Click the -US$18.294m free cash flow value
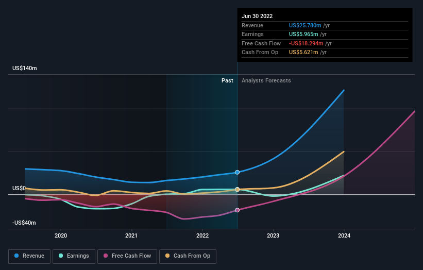423x270 pixels. point(306,43)
